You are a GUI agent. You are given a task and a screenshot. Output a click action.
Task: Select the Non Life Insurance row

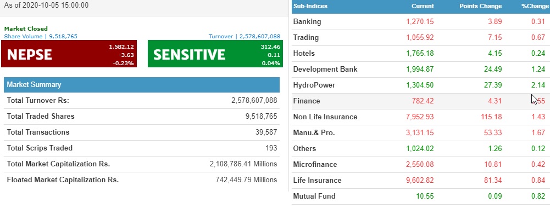click(x=420, y=117)
